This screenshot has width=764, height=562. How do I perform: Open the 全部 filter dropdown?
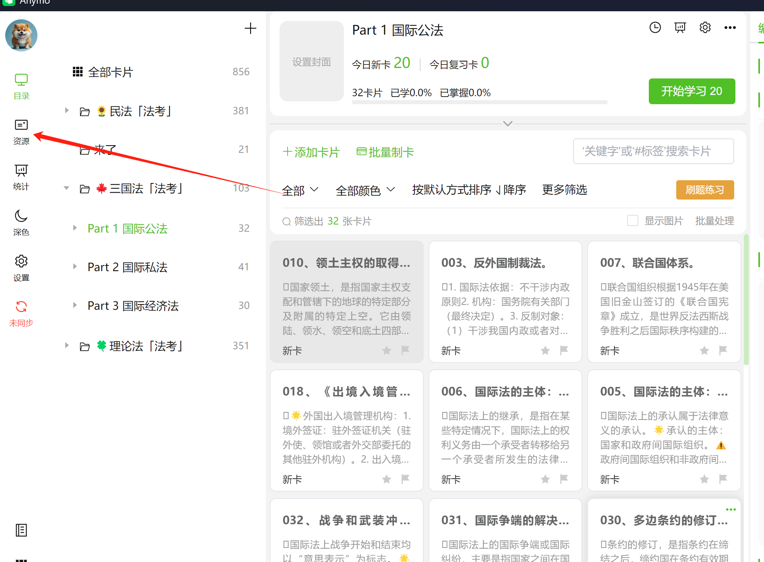pos(300,190)
